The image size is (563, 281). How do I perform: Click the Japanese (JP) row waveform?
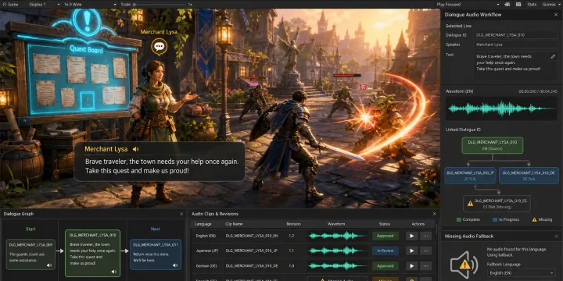(336, 251)
